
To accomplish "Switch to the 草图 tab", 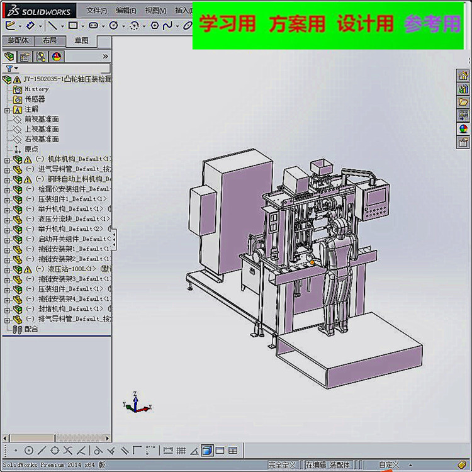I will (82, 41).
